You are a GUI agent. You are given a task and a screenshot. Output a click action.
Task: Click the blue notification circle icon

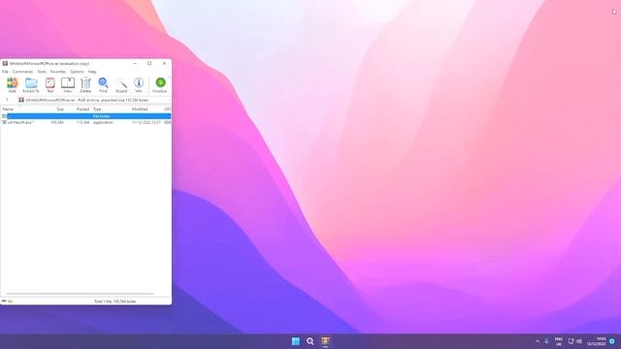(612, 341)
